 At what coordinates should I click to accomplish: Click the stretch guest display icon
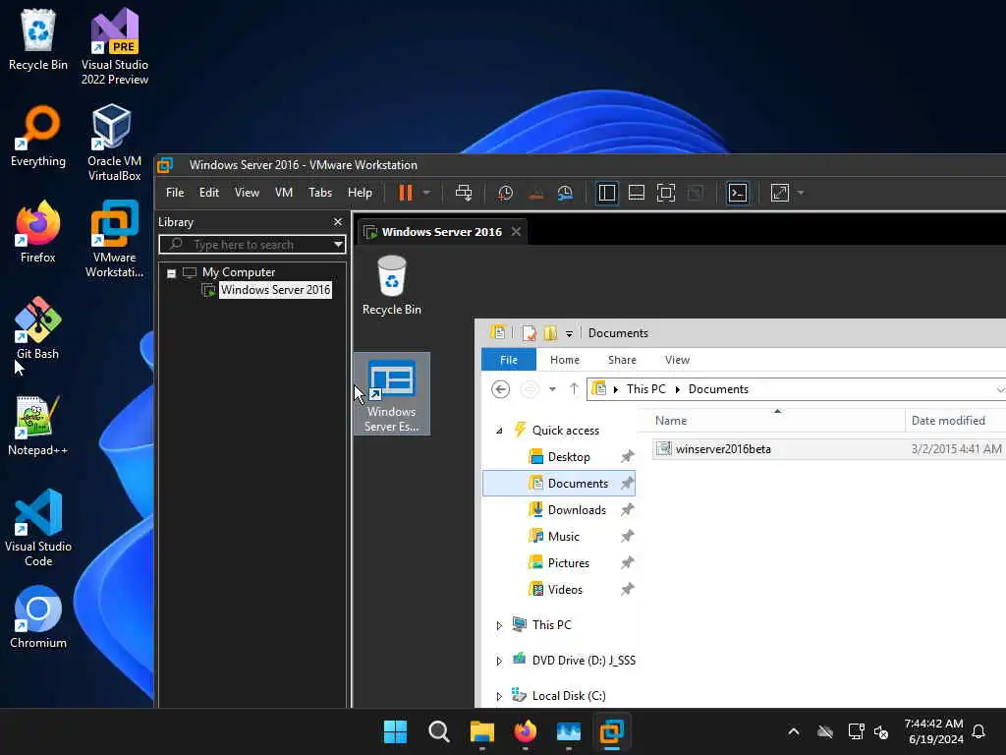point(780,193)
